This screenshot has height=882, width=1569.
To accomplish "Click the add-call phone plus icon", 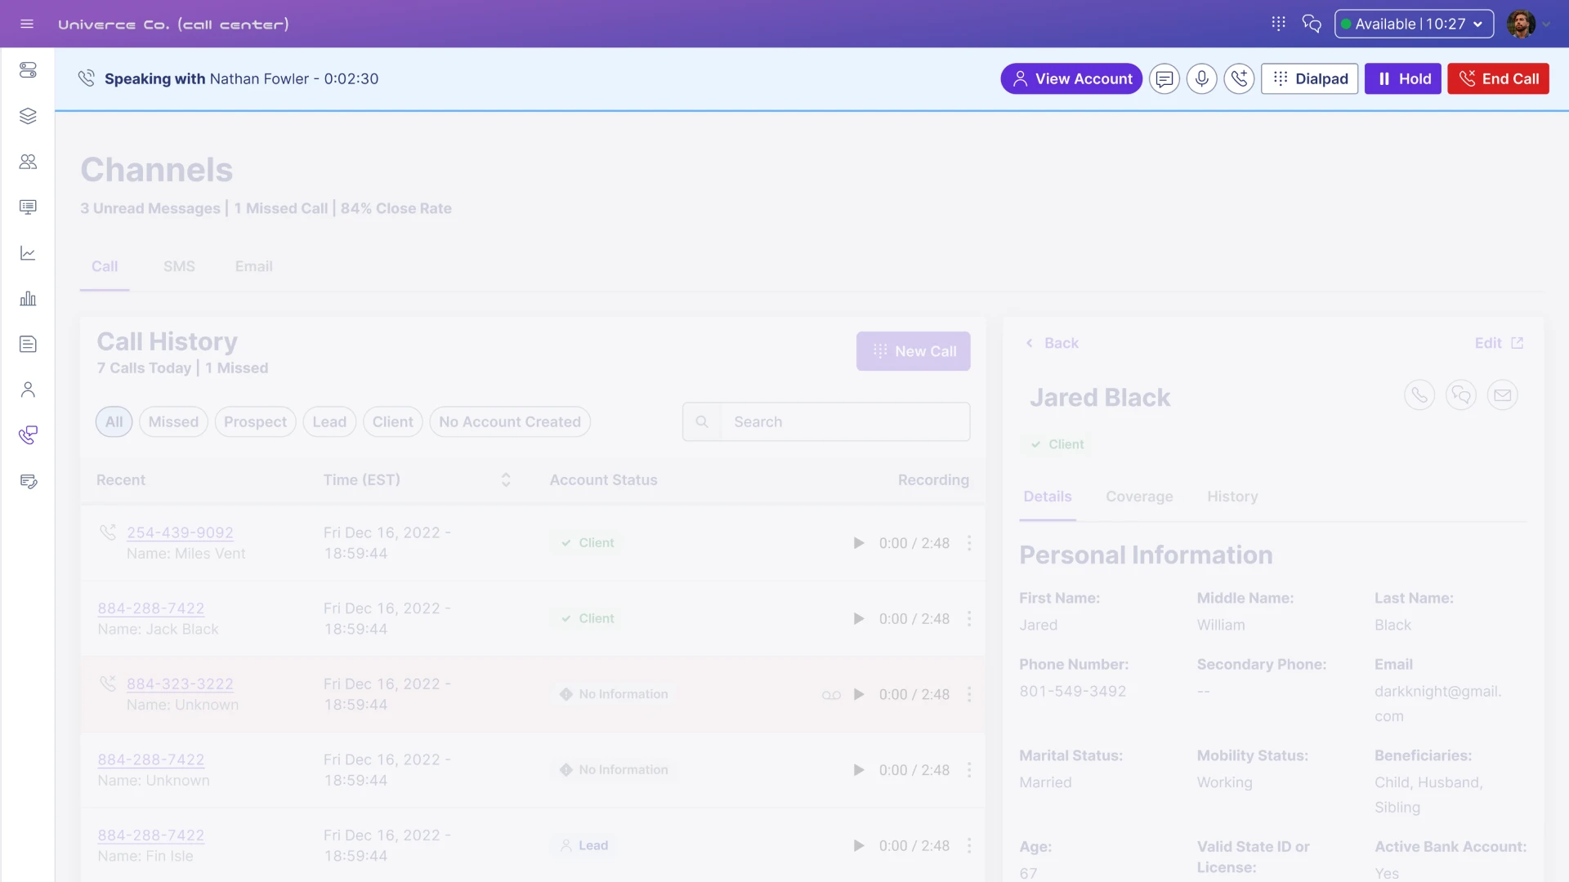I will (x=1239, y=79).
